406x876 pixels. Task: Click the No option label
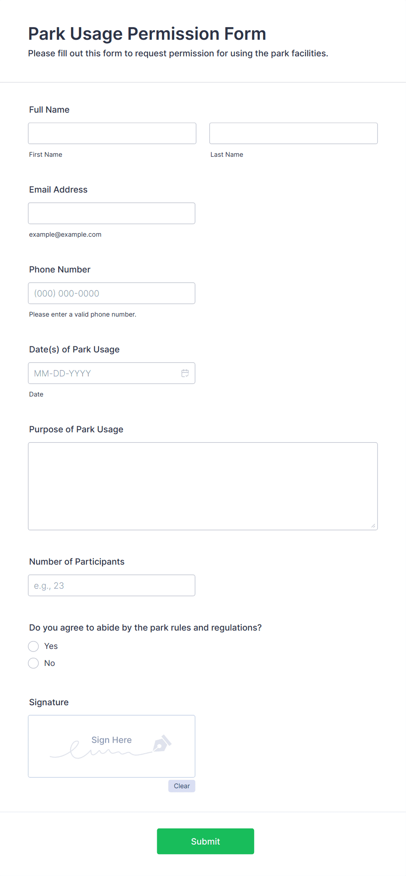click(50, 663)
